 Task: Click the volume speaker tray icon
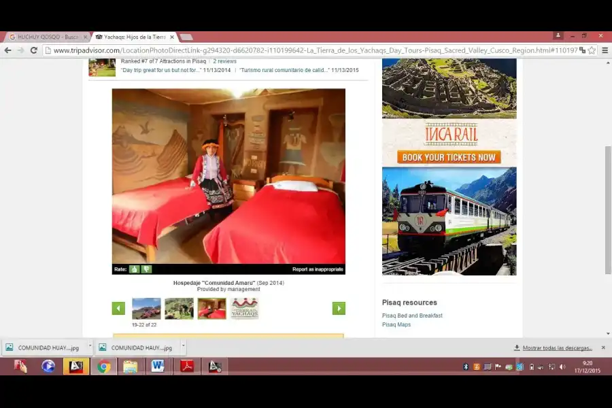pos(562,367)
